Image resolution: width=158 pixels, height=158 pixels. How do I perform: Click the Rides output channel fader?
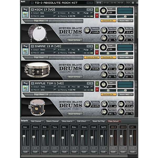click(72, 135)
